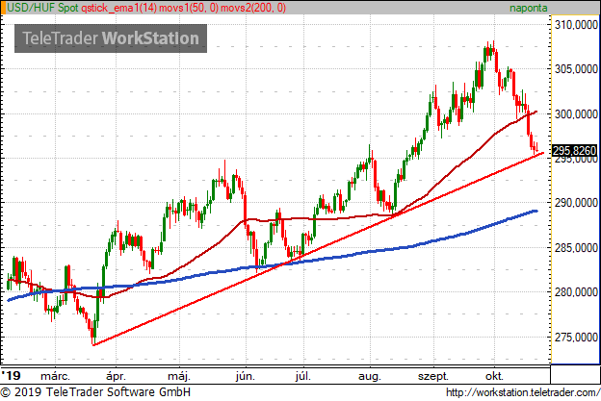This screenshot has height=401, width=601.
Task: Click the márc. date axis label
Action: point(56,376)
